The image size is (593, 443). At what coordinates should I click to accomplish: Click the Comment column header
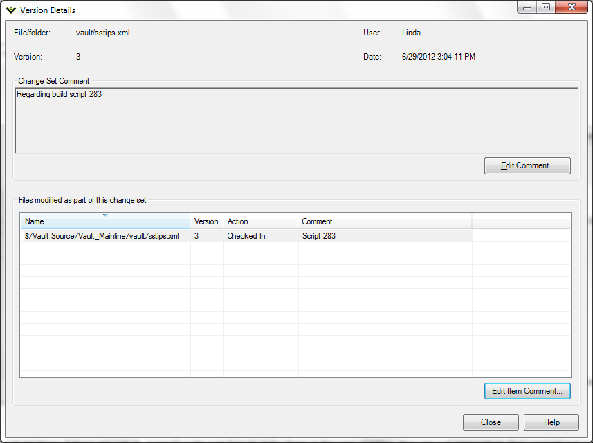point(384,222)
